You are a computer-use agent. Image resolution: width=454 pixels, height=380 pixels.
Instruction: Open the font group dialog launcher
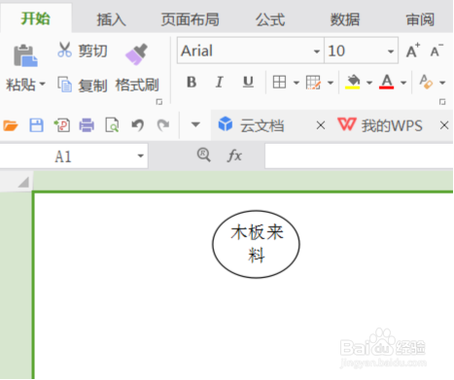[442, 102]
